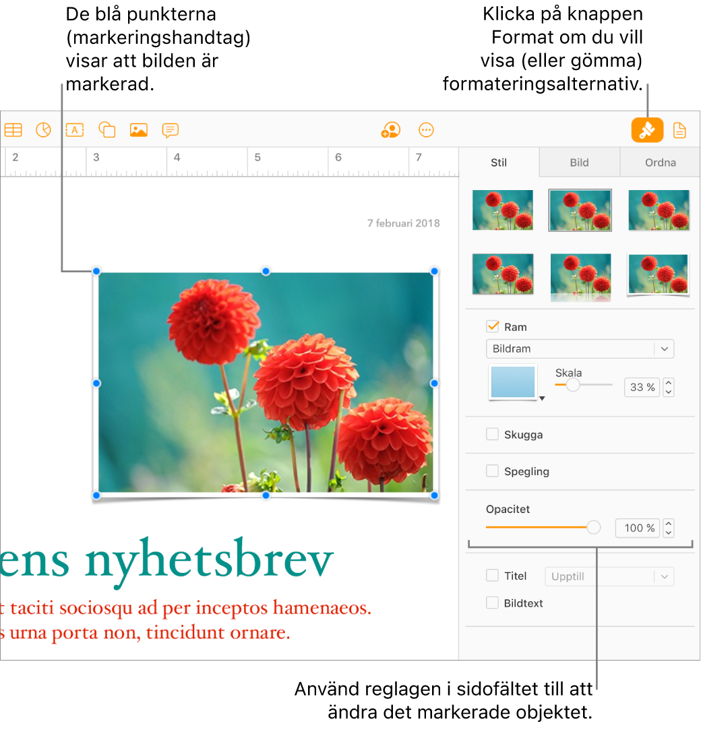701x730 pixels.
Task: Open the more options ellipsis
Action: (426, 130)
